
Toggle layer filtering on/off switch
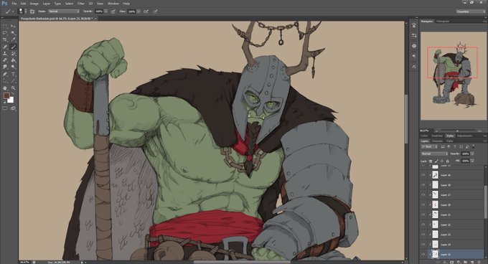[474, 146]
